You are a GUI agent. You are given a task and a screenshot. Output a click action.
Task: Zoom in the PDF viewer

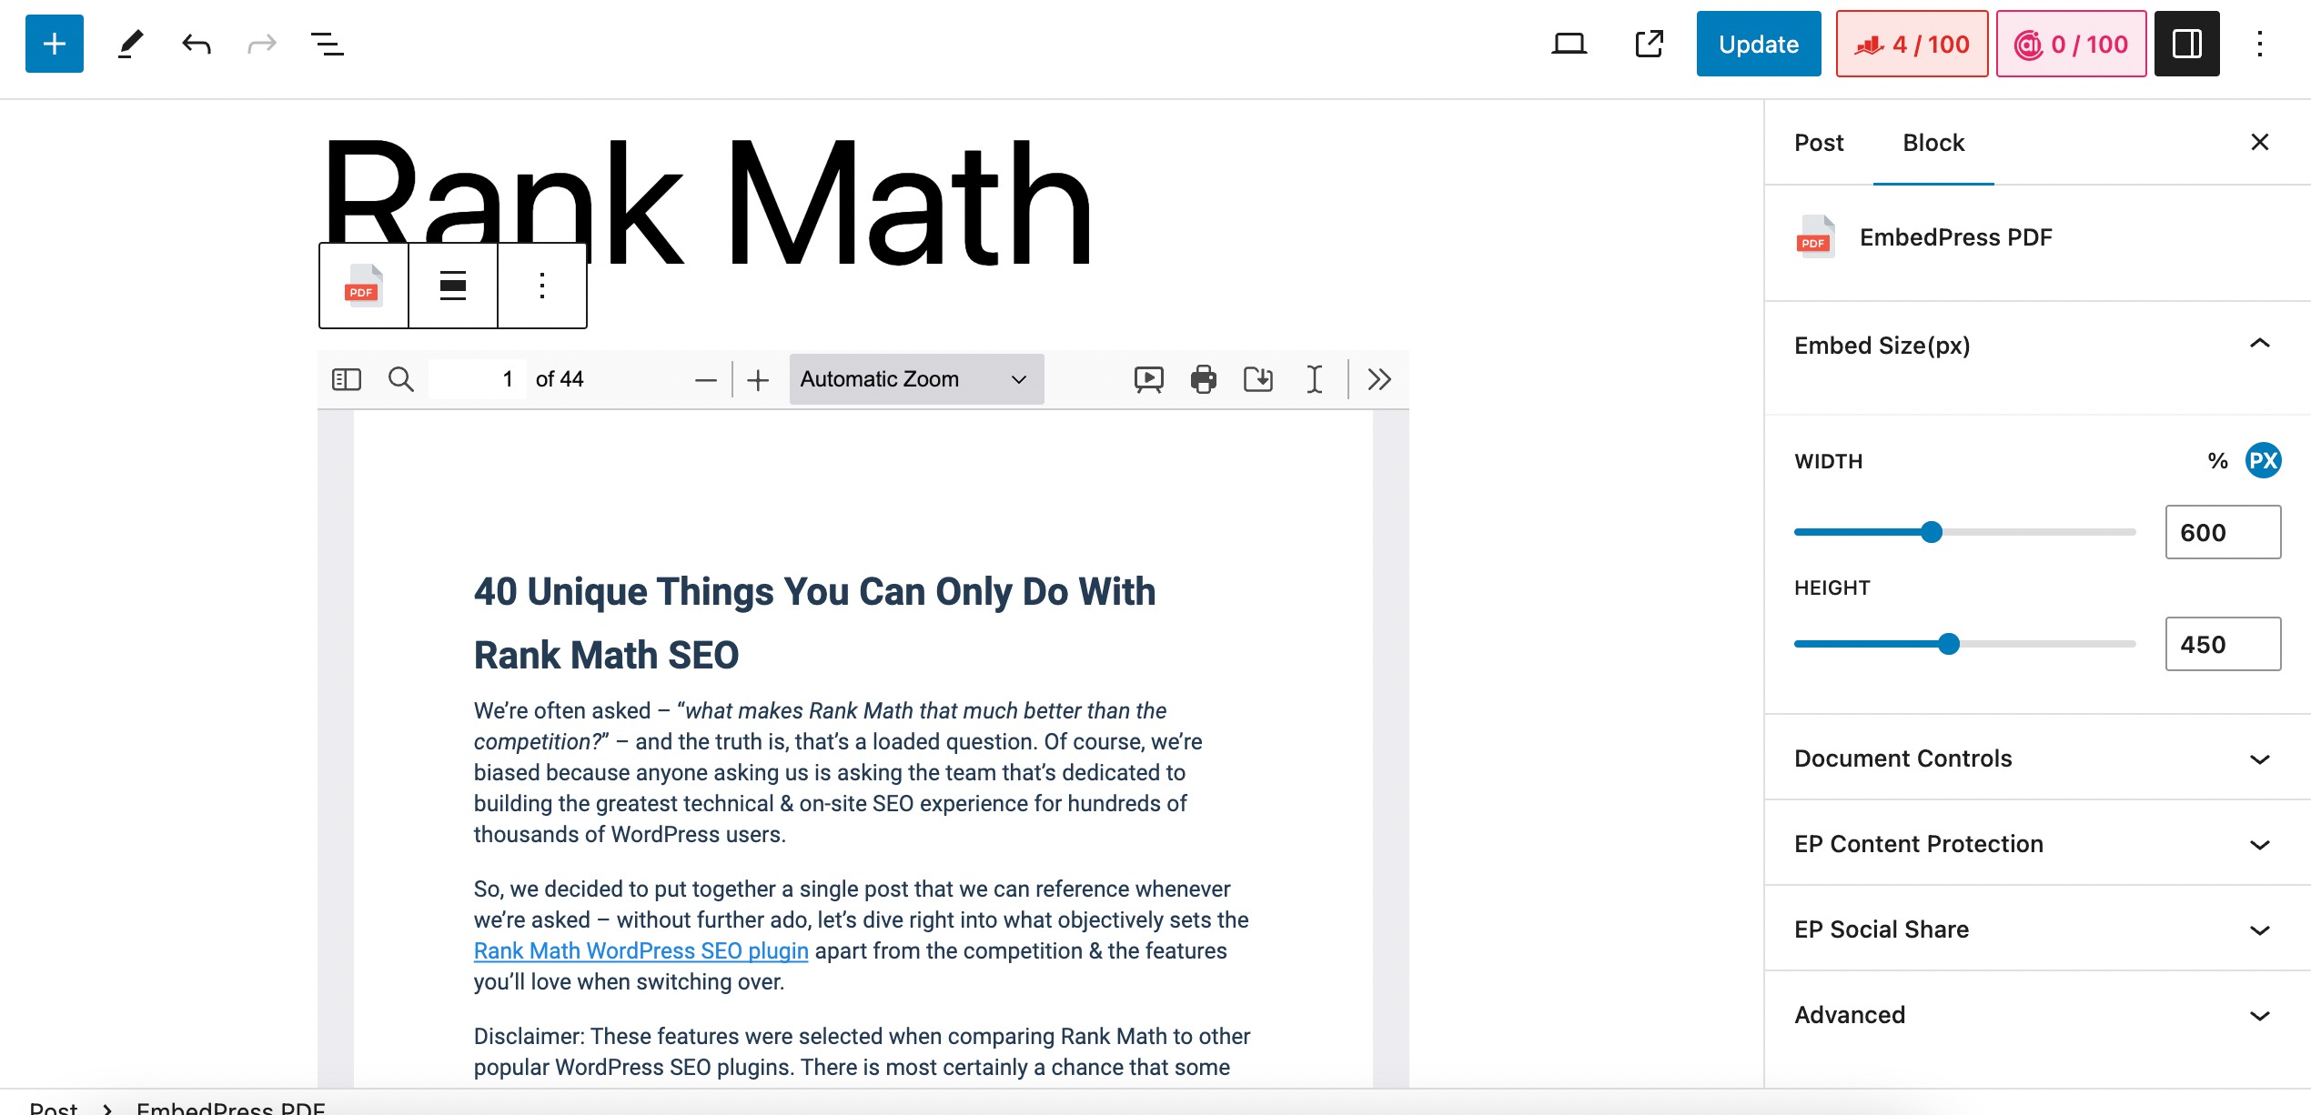click(758, 380)
